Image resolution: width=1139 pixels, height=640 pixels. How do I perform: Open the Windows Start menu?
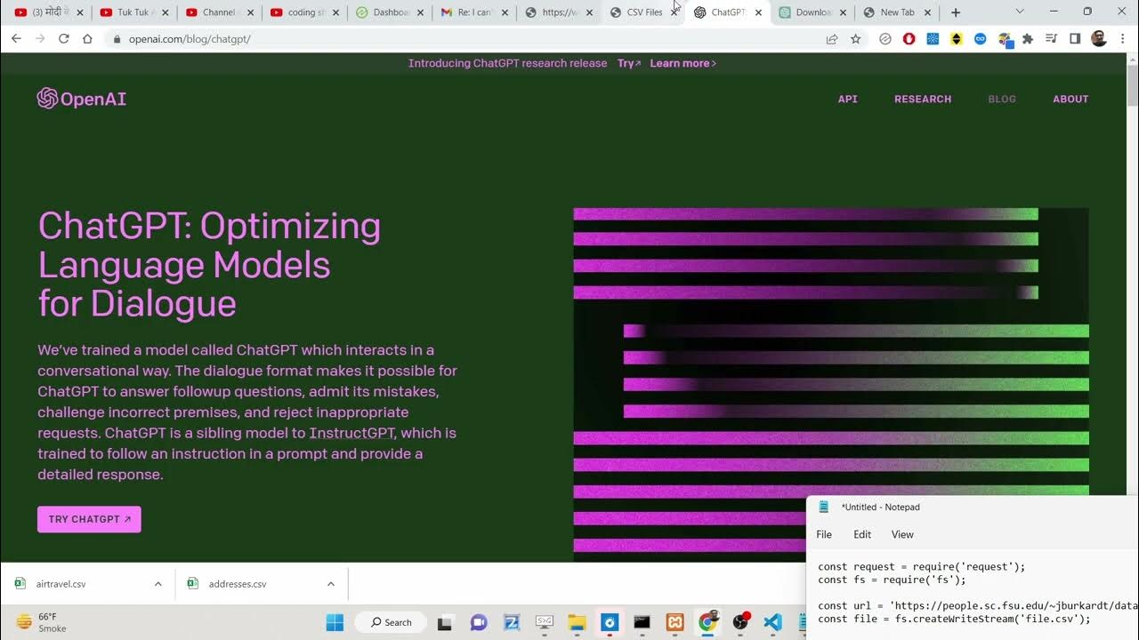(x=335, y=622)
